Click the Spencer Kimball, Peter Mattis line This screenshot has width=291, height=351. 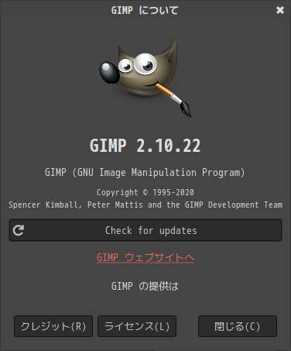click(x=145, y=205)
